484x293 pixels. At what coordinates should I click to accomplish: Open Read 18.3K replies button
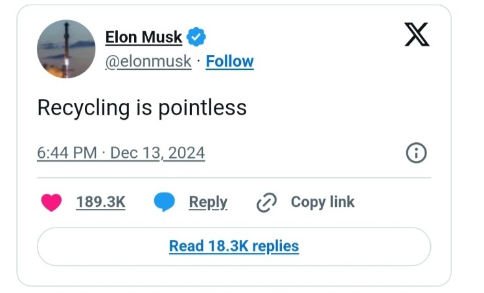point(234,246)
